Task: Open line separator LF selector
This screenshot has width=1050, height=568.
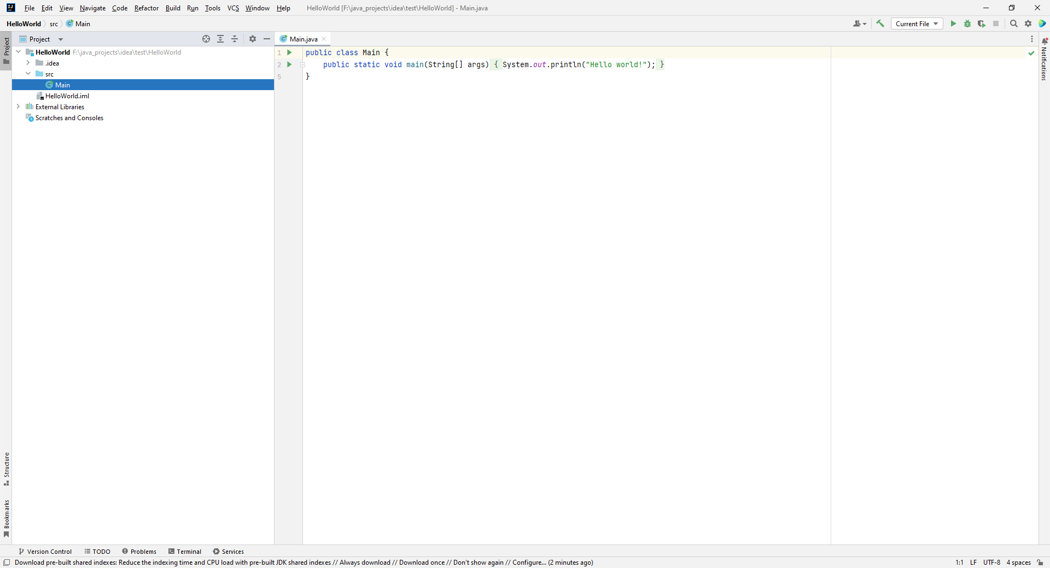Action: [973, 563]
